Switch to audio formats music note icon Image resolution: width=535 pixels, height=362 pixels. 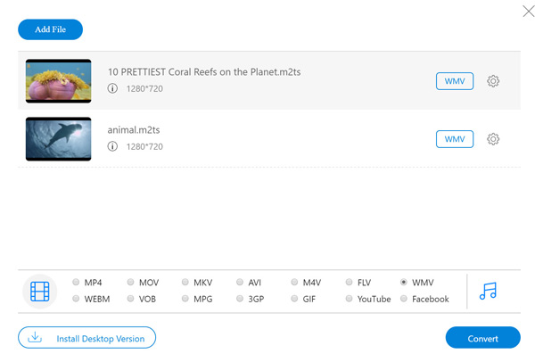click(488, 291)
